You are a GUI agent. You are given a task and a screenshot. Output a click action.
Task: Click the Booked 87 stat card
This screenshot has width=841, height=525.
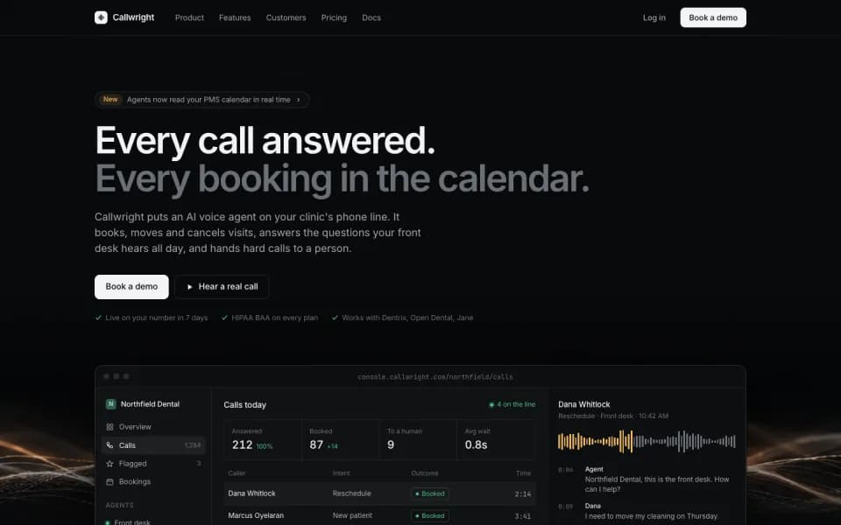340,440
